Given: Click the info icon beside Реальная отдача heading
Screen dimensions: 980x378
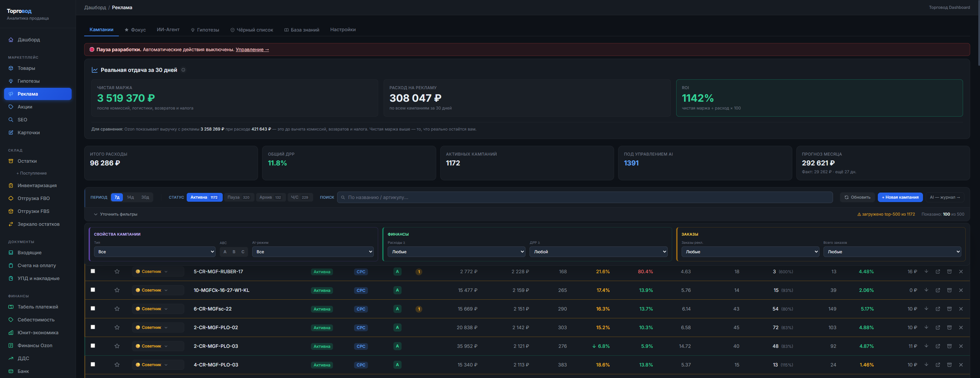Looking at the screenshot, I should coord(183,70).
